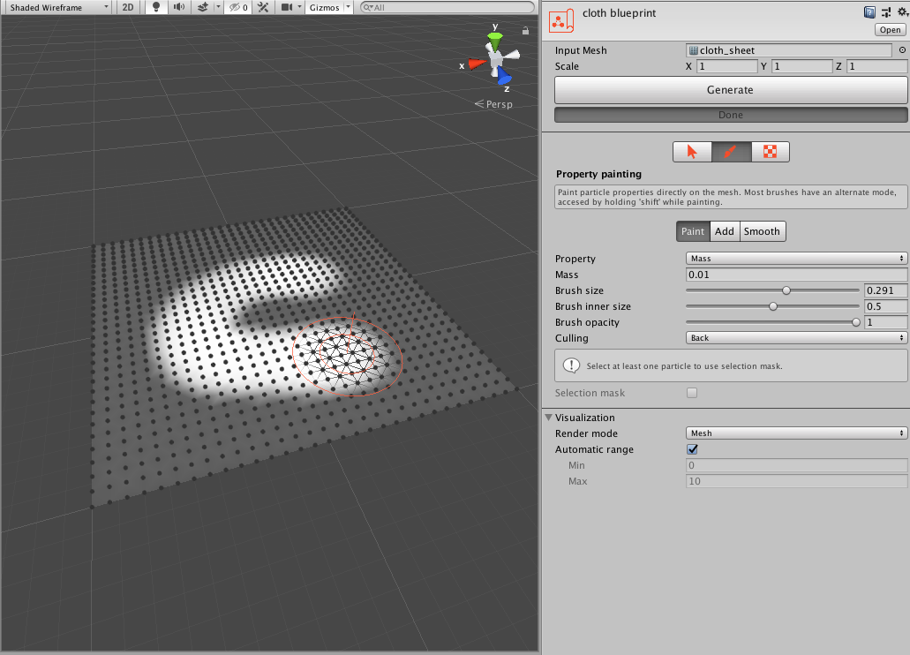Viewport: 910px width, 655px height.
Task: Disable the Automatic range checkbox
Action: tap(692, 449)
